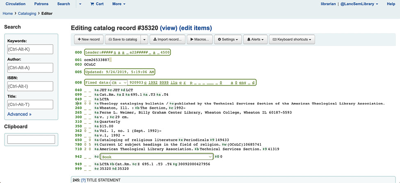This screenshot has height=183, width=400.
Task: Select the CR fixed data type dropdown
Action: (x=119, y=83)
